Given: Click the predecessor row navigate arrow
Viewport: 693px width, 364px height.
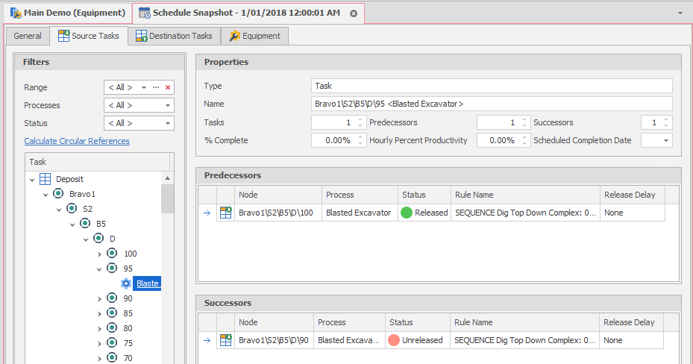Looking at the screenshot, I should [x=207, y=213].
